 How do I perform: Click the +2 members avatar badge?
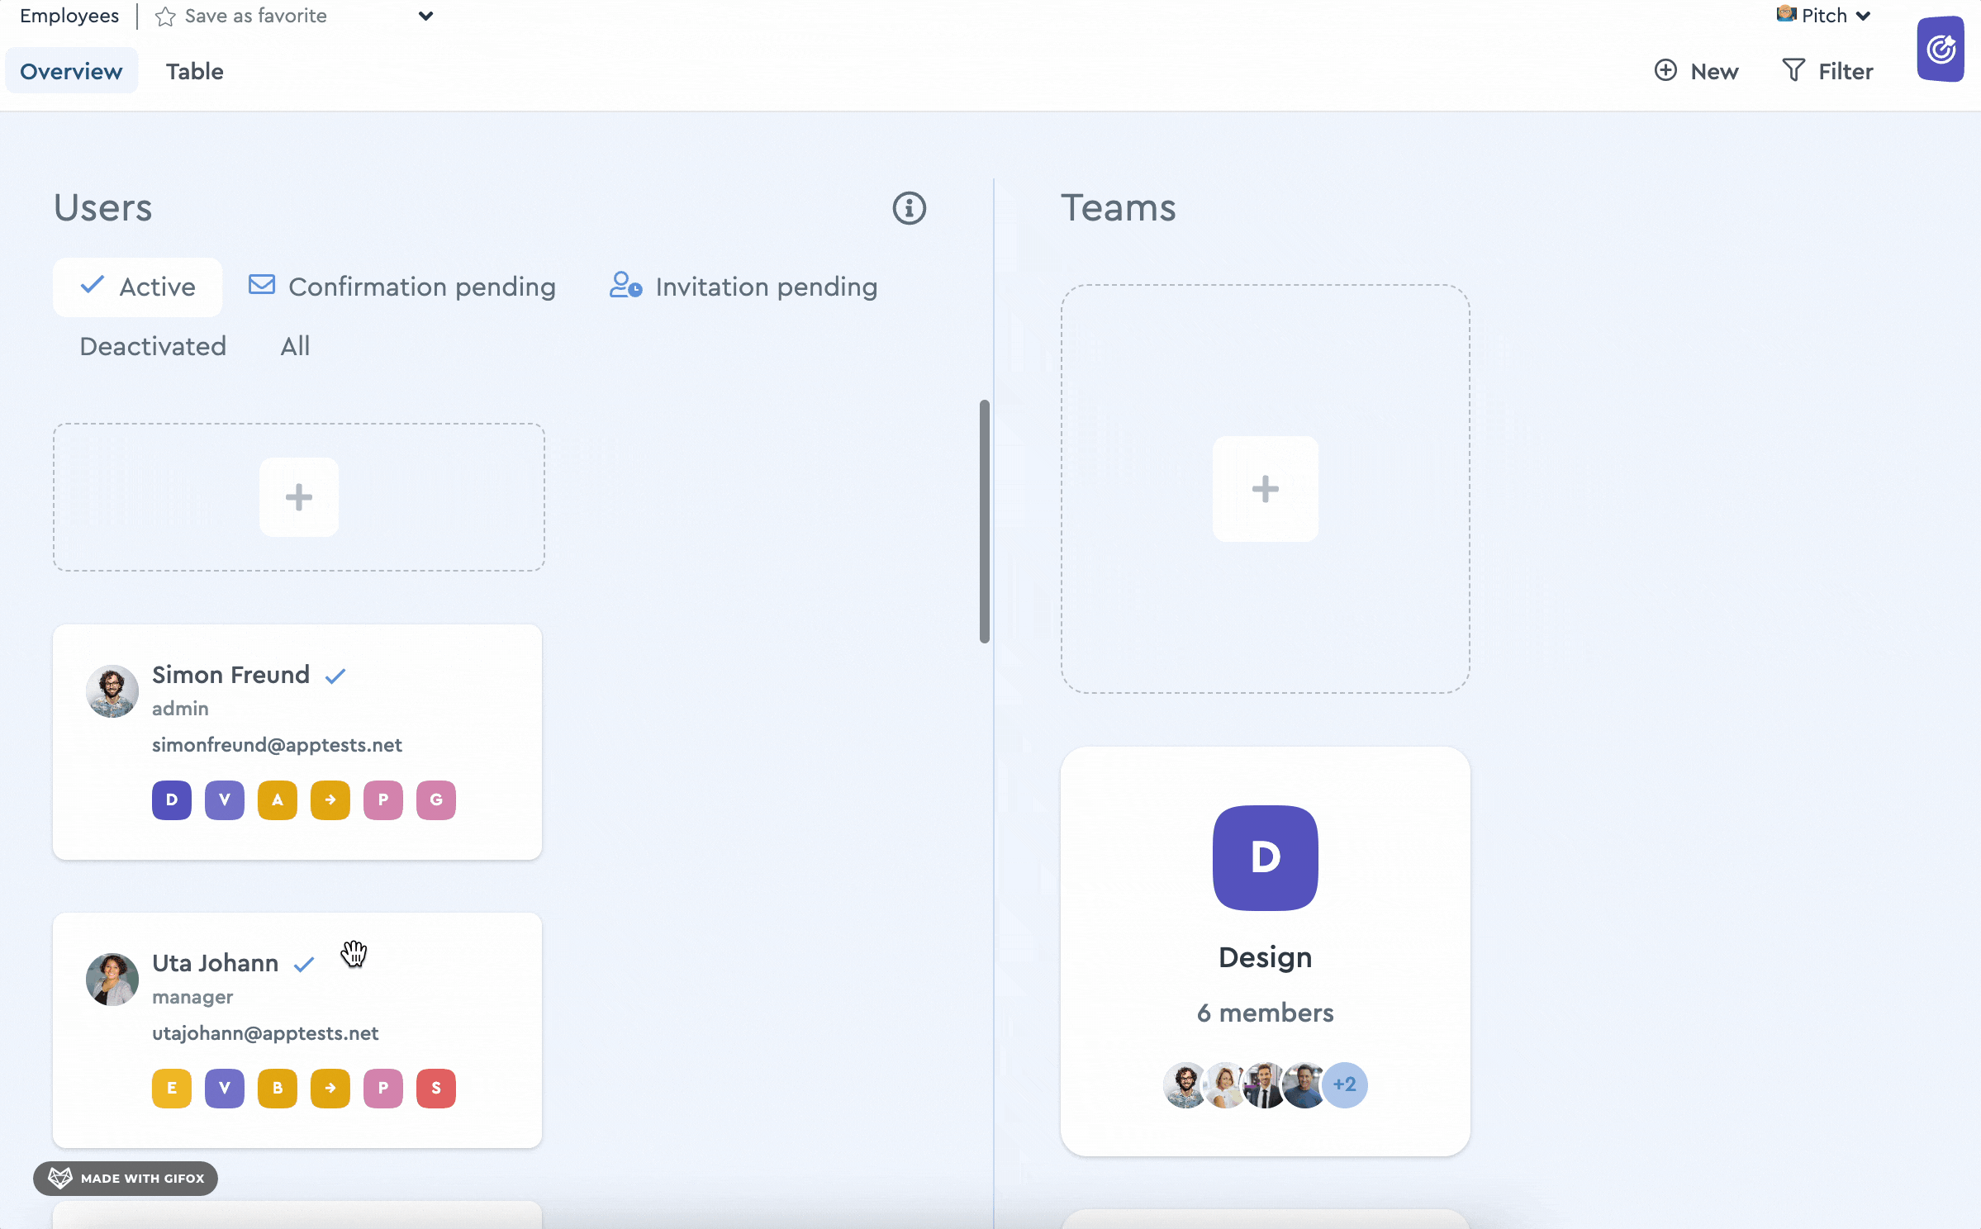[x=1344, y=1084]
